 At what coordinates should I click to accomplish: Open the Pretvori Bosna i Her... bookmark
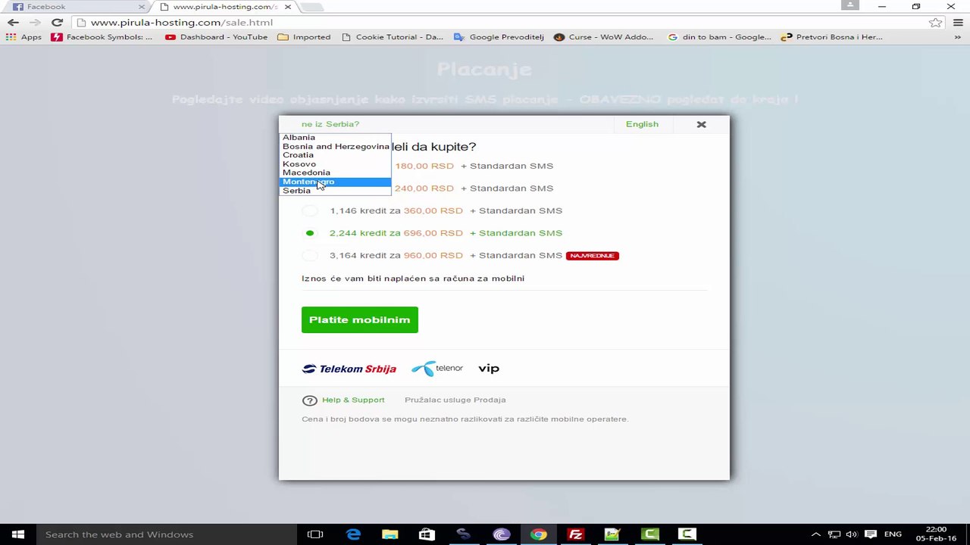tap(831, 37)
